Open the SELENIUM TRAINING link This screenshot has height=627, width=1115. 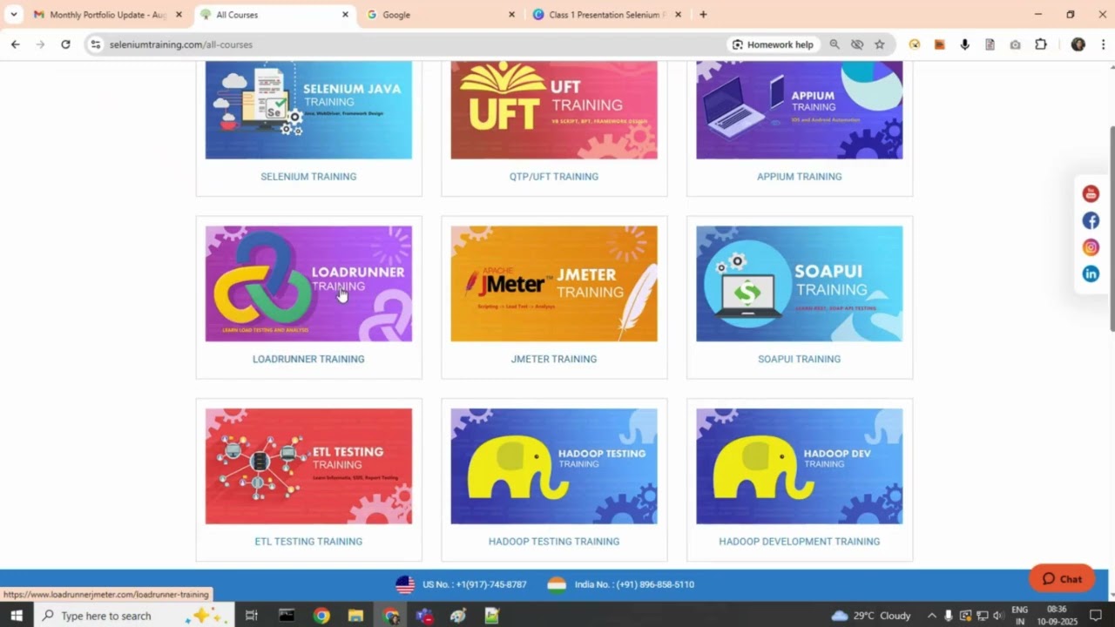click(x=308, y=177)
